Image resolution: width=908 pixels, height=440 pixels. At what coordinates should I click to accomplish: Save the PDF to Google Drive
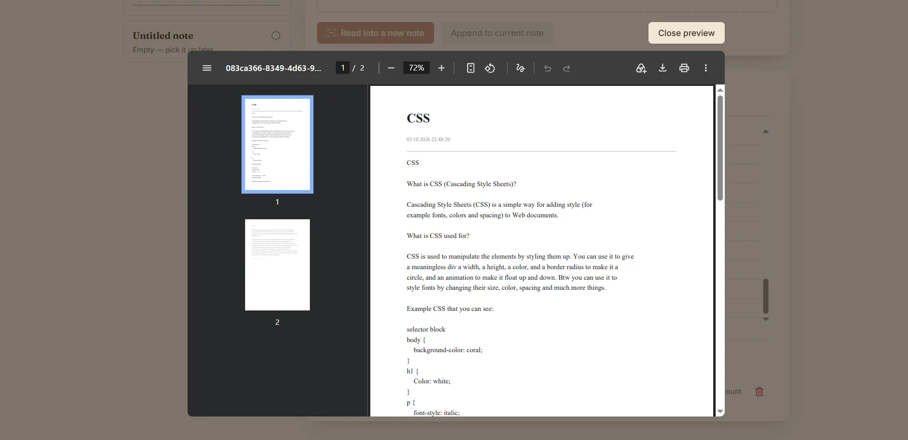pos(641,68)
